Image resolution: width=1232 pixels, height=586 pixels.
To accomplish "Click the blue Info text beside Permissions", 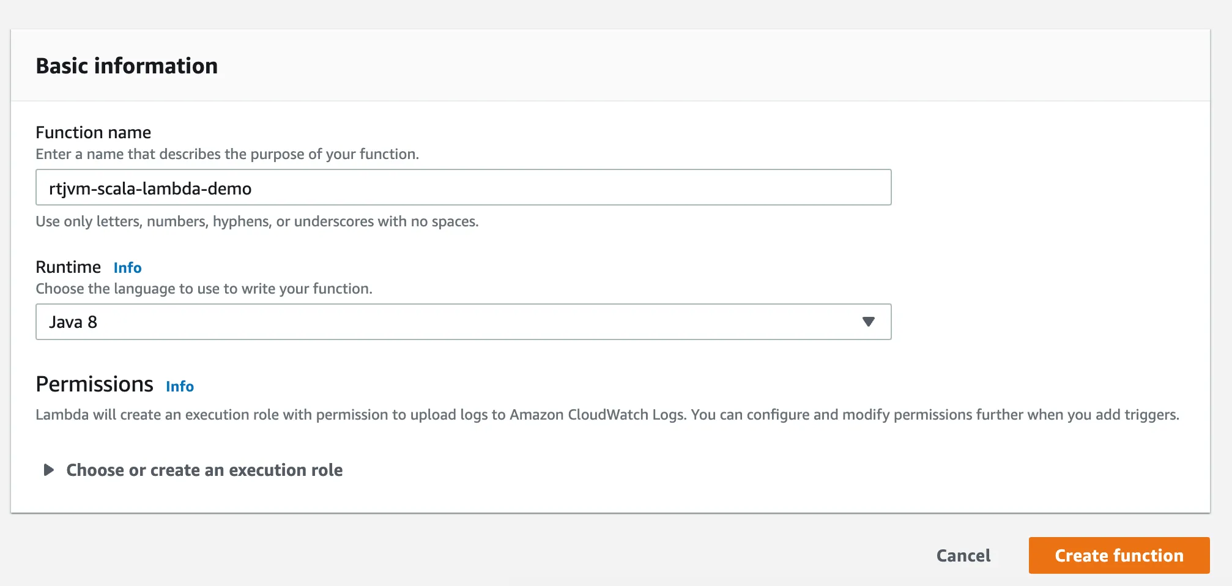I will (180, 386).
